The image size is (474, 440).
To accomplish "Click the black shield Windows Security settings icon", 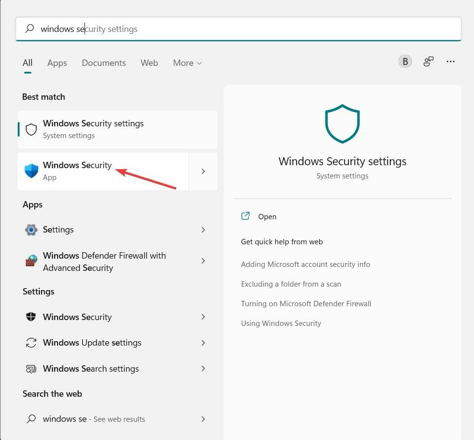I will 31,317.
